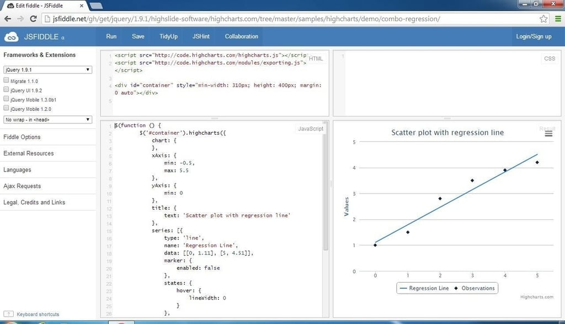Open the No wrap - in head dropdown
Viewport: 565px width, 324px height.
(x=47, y=120)
